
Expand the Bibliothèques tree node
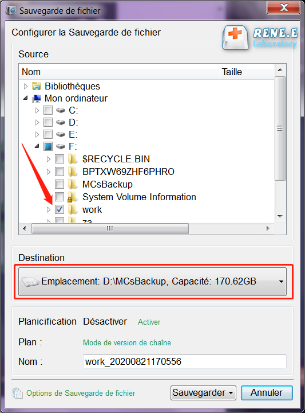[26, 86]
